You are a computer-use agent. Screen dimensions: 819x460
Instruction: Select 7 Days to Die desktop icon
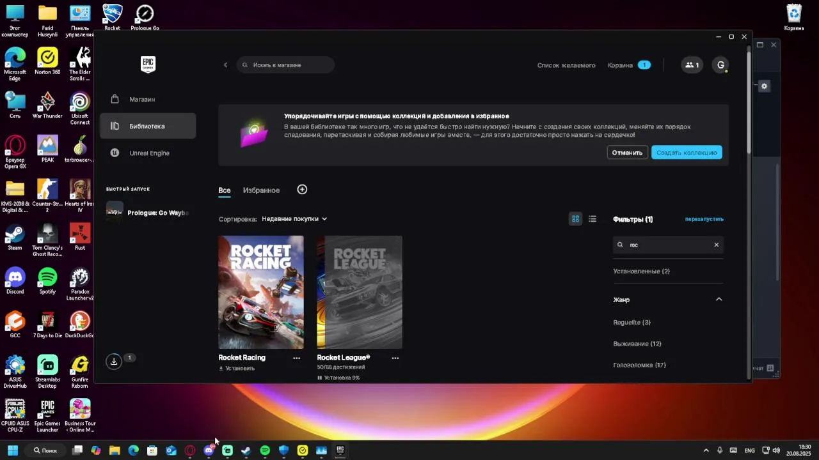coord(47,325)
